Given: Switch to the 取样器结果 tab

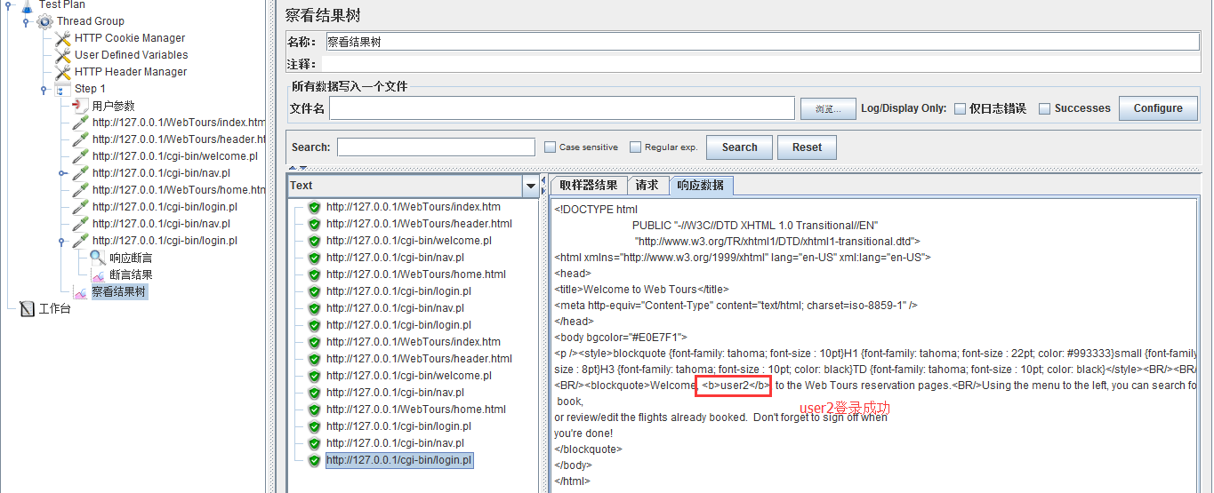Looking at the screenshot, I should point(587,186).
